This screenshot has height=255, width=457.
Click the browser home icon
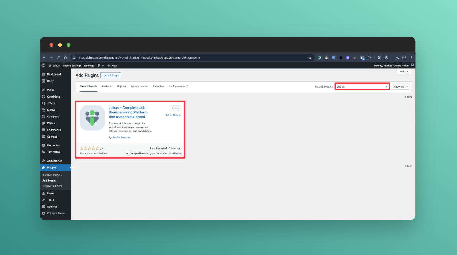click(x=65, y=57)
